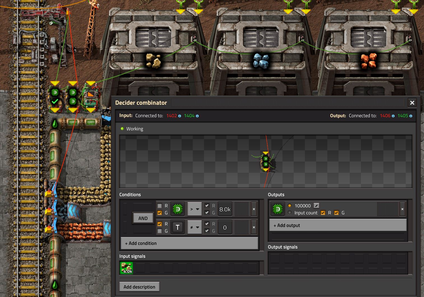Uncheck red wire beside the 0 constant

coord(207,224)
